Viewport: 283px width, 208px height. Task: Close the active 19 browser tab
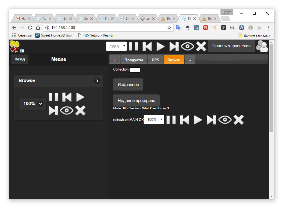[x=195, y=19]
